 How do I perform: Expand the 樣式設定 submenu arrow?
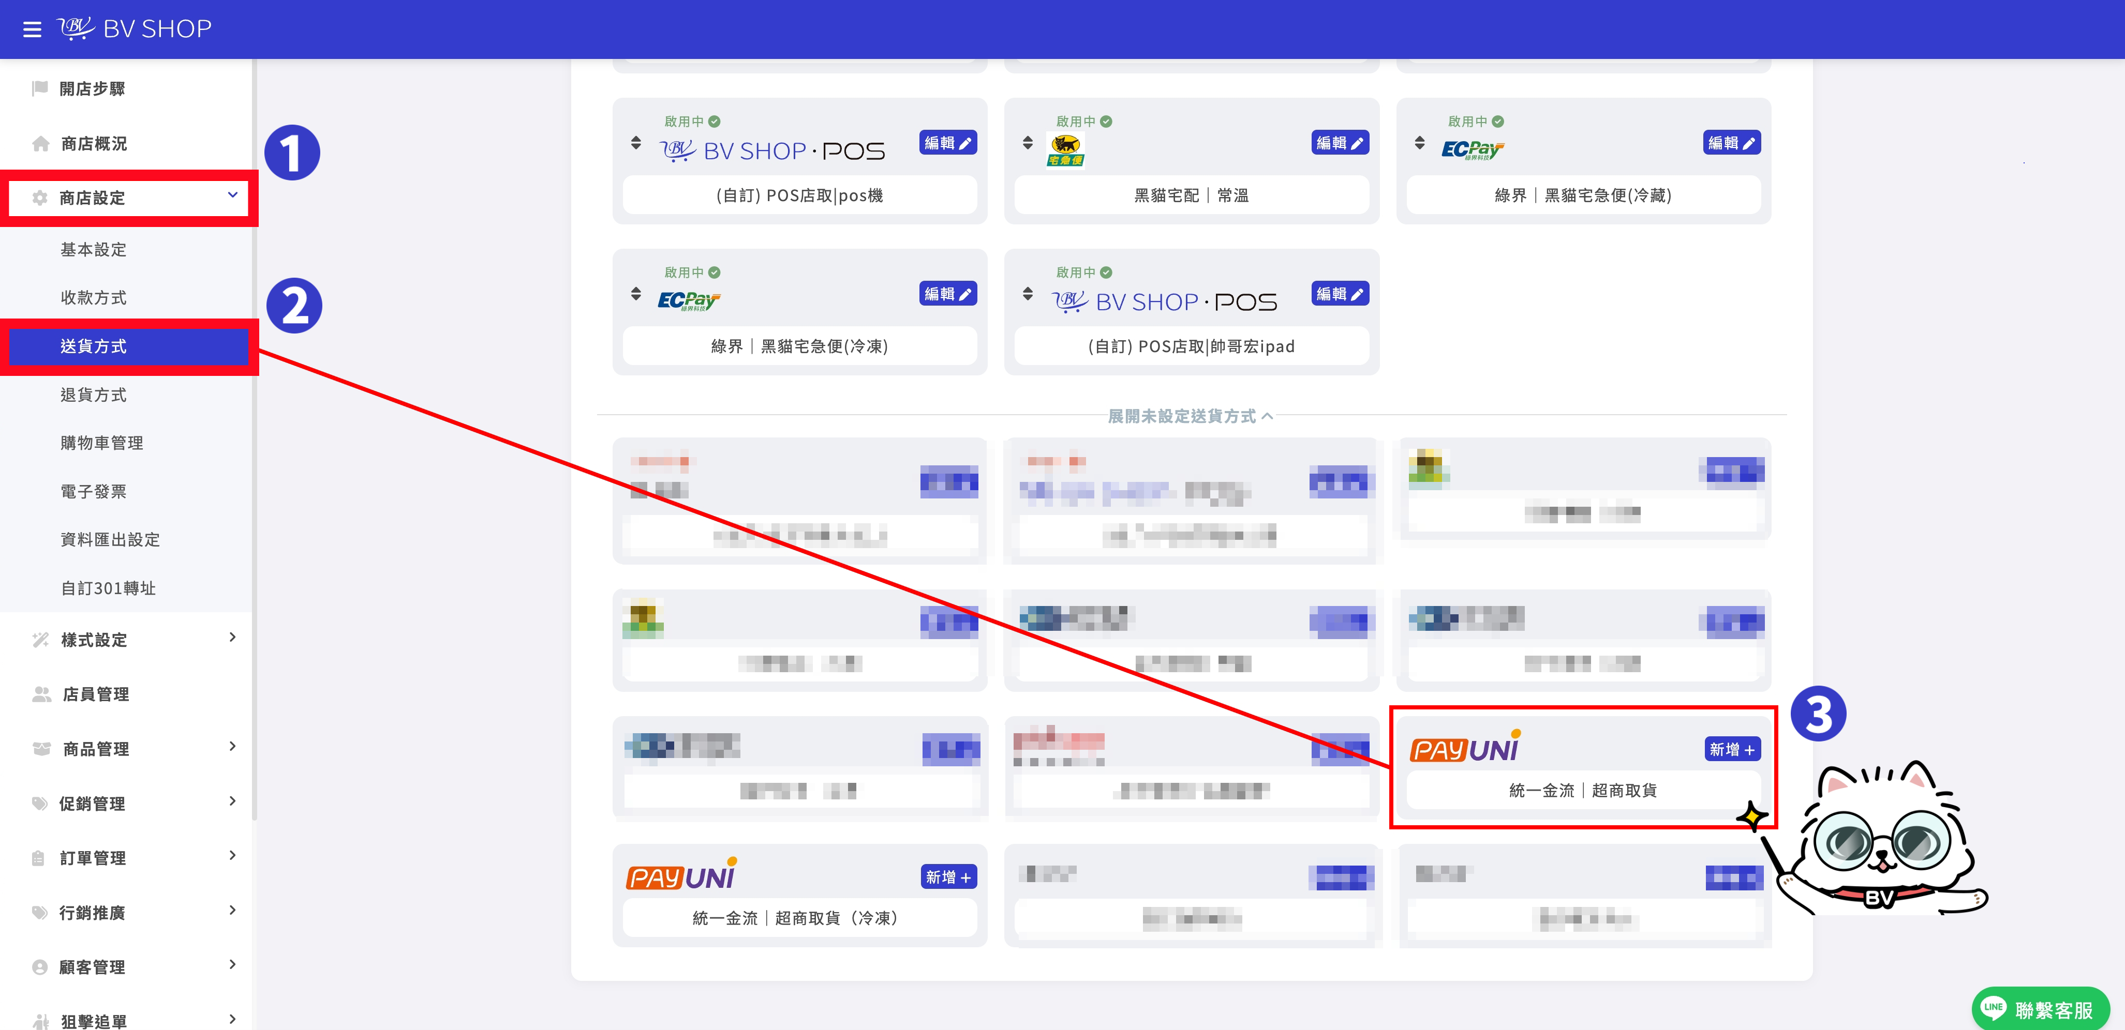click(233, 638)
